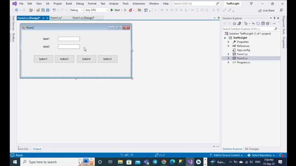Click Add to Source Control
The image size is (296, 166).
(226, 155)
